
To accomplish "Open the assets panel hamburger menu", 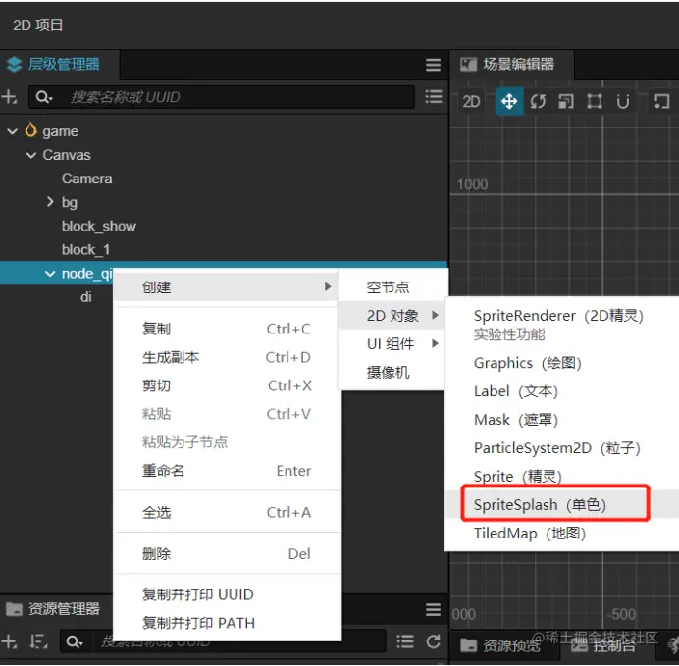I will point(433,609).
